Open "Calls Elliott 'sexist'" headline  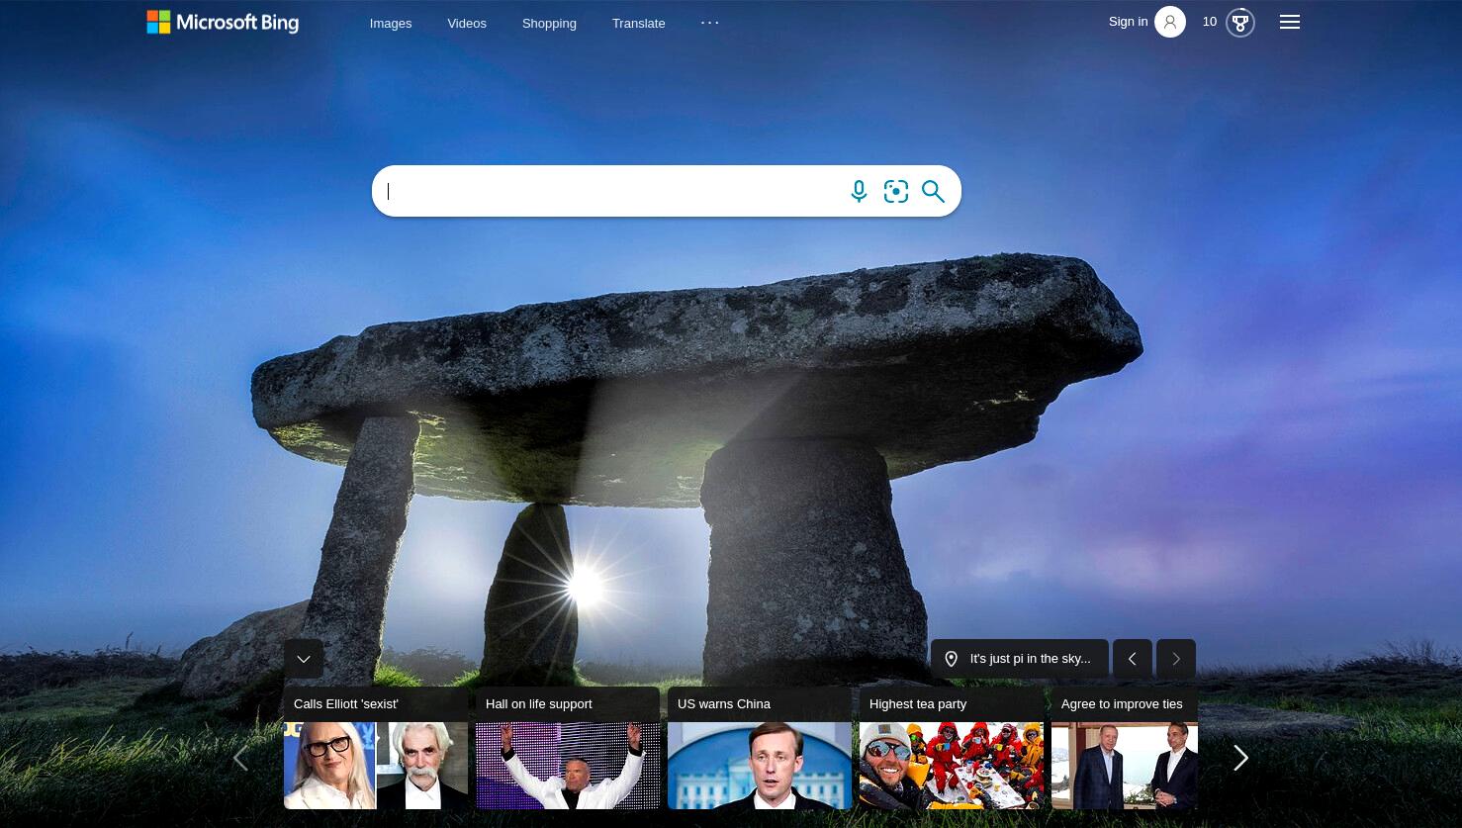[x=346, y=704]
